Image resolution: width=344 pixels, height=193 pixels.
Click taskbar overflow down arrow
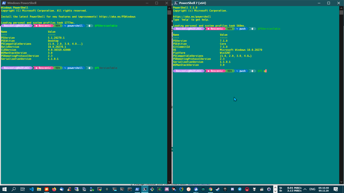[x=275, y=191]
